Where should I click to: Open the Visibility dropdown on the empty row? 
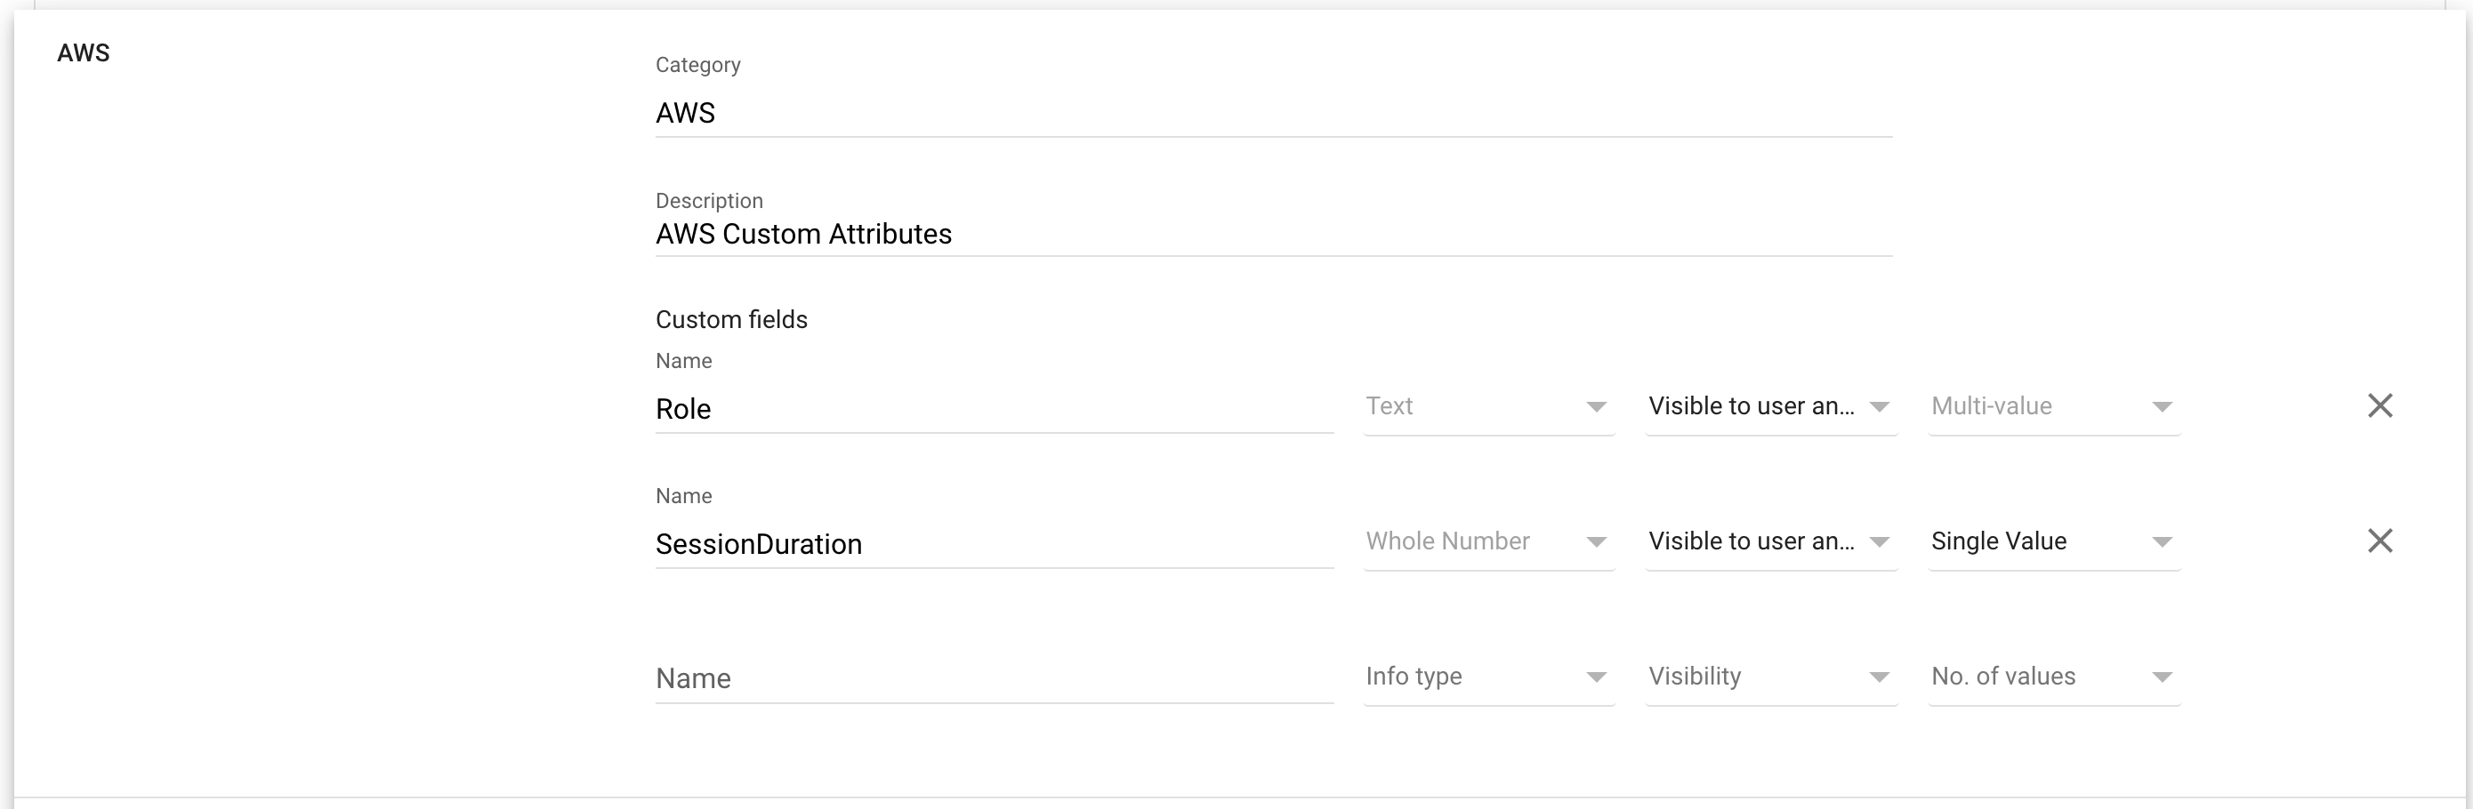tap(1769, 677)
